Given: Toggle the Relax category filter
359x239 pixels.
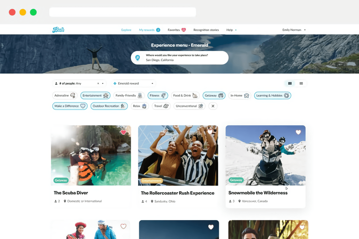Looking at the screenshot, I should [x=140, y=106].
